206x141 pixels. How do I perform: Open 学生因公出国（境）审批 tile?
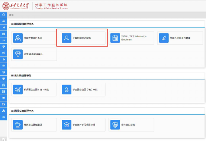pyautogui.click(x=83, y=89)
